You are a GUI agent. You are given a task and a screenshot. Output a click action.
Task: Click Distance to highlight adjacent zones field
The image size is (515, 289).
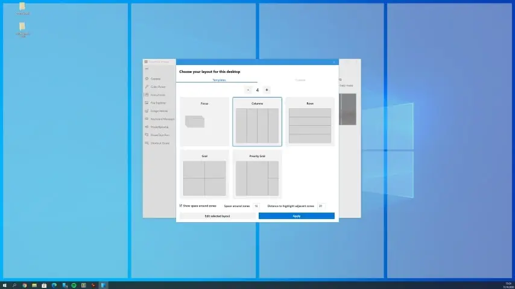click(x=321, y=206)
